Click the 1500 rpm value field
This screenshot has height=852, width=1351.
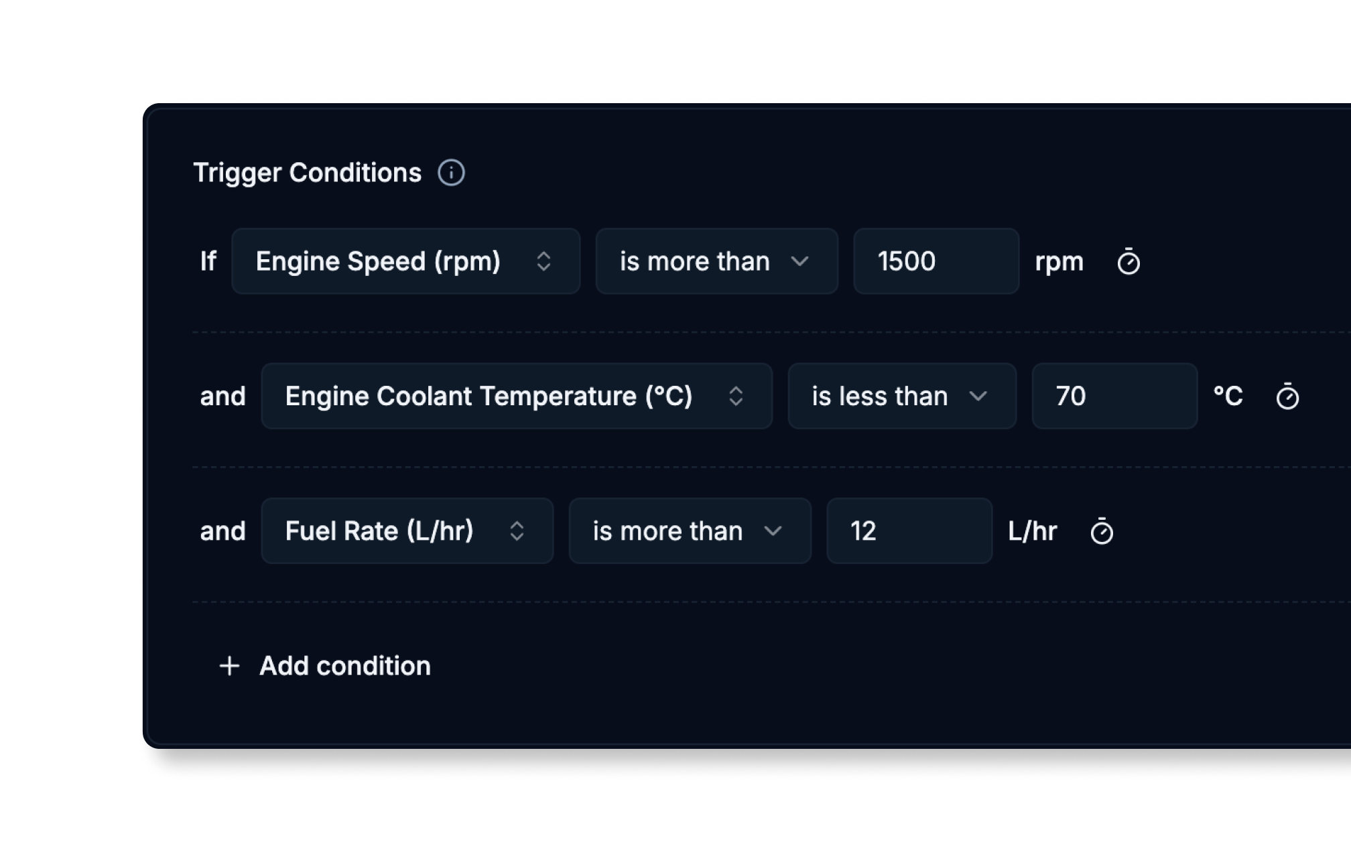tap(936, 261)
